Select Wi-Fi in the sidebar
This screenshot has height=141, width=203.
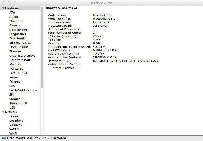[x=13, y=133]
